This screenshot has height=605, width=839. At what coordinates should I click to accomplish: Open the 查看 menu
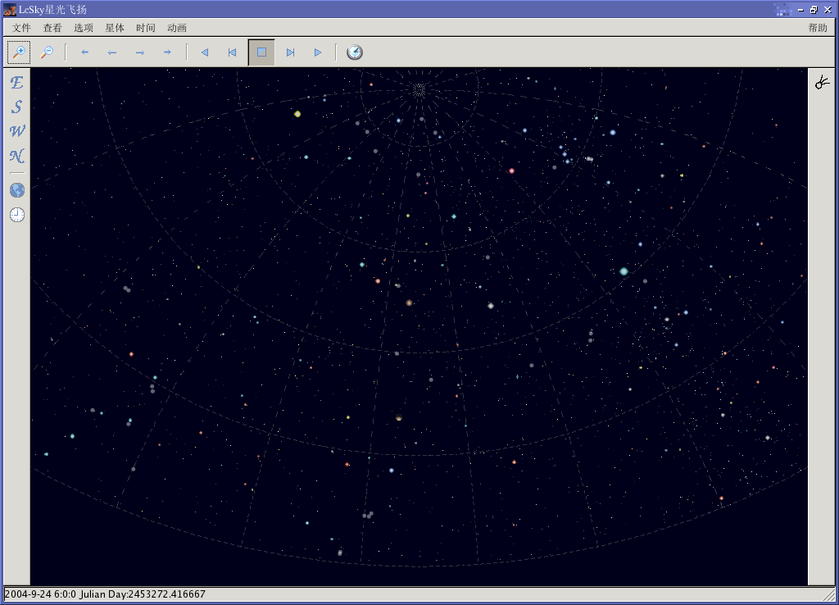pyautogui.click(x=52, y=28)
